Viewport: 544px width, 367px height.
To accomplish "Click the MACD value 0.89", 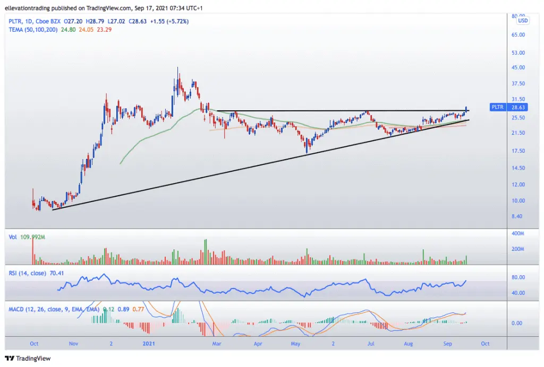I will click(123, 309).
